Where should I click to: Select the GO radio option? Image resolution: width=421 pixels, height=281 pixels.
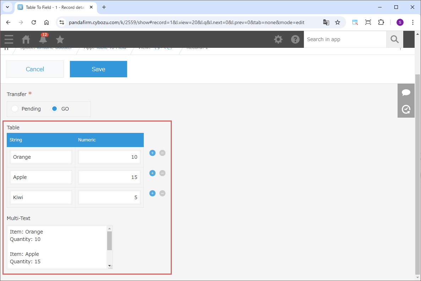[55, 109]
